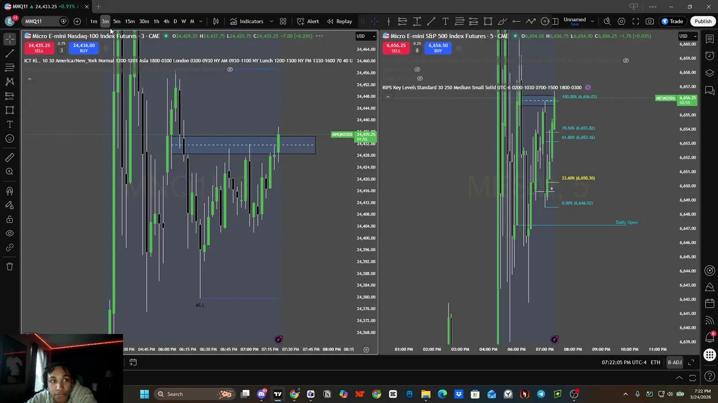Toggle ETH extended trading hours session
This screenshot has height=403, width=718.
(655, 363)
